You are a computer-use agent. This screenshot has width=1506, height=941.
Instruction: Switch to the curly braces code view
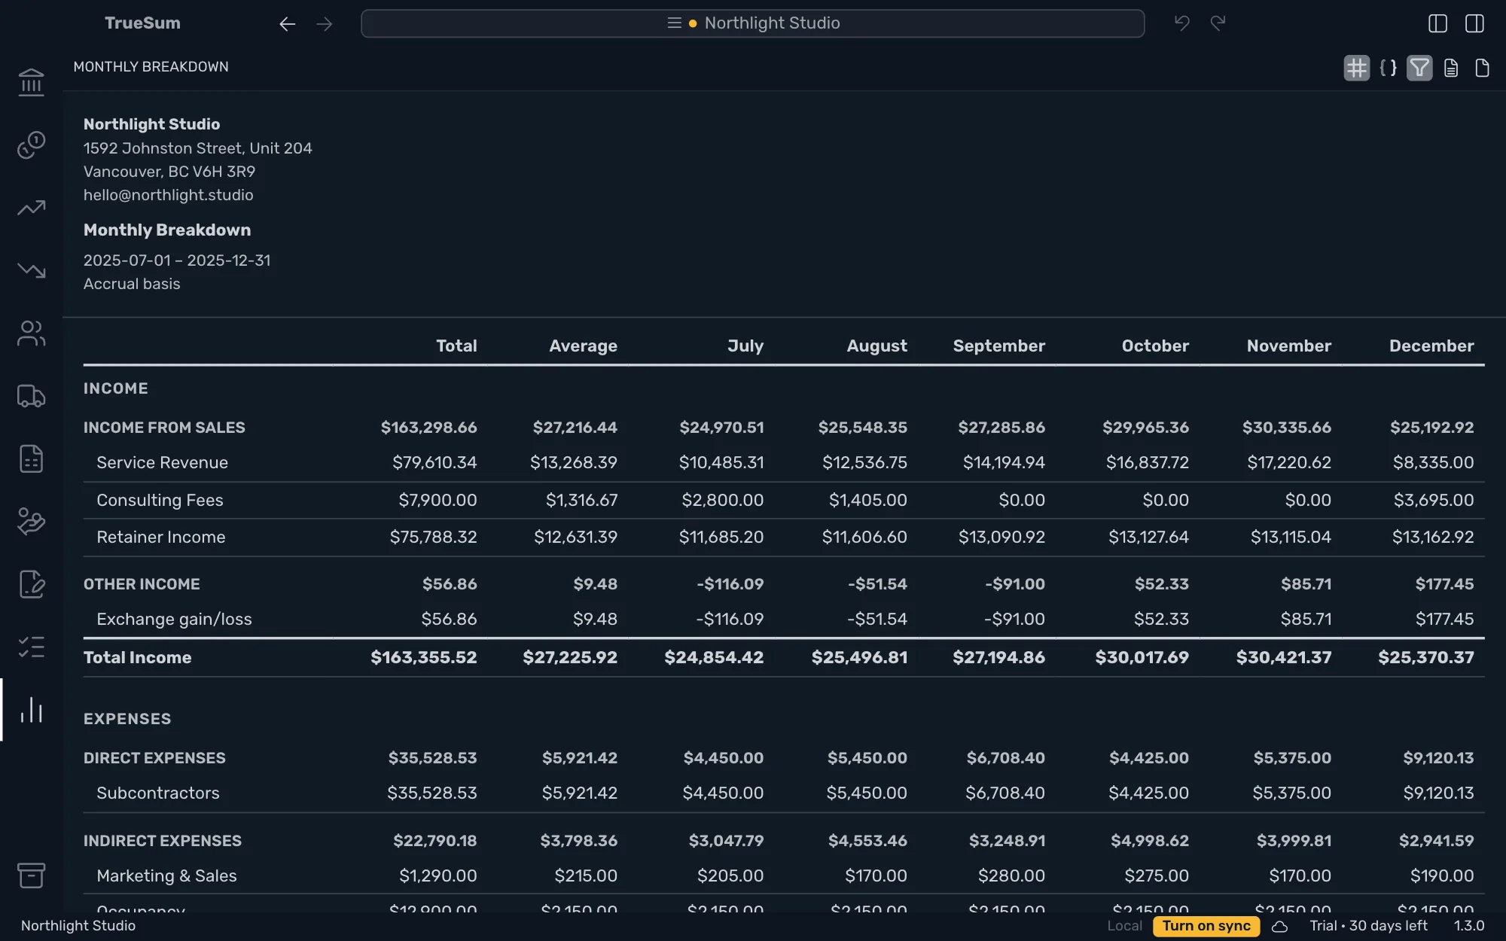click(x=1388, y=68)
